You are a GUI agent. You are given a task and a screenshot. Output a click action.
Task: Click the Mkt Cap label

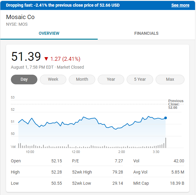click(141, 183)
